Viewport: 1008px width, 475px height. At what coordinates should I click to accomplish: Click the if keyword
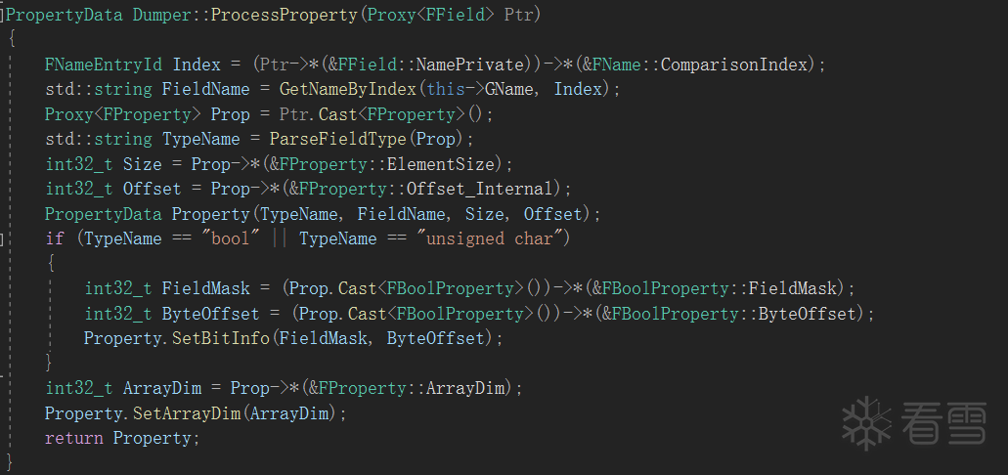(x=55, y=238)
